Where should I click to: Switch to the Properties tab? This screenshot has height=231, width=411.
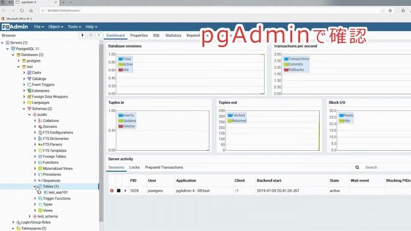(x=139, y=35)
